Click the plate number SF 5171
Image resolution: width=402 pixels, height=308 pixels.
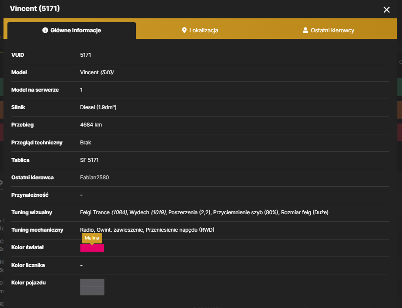tap(89, 160)
